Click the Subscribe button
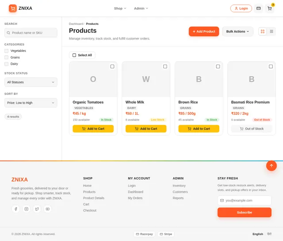This screenshot has height=241, width=283. coord(245,213)
